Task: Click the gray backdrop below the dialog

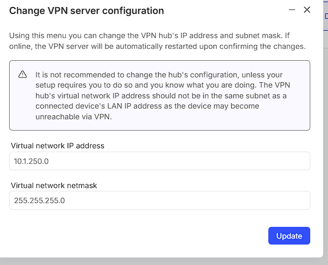Action: click(x=161, y=261)
